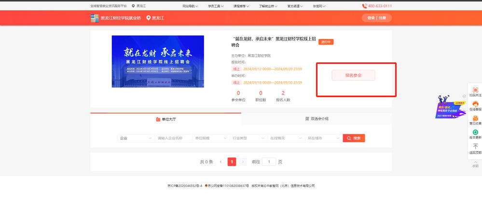The height and width of the screenshot is (201, 482).
Task: Click the 版本更新 refresh icon
Action: coord(475,132)
